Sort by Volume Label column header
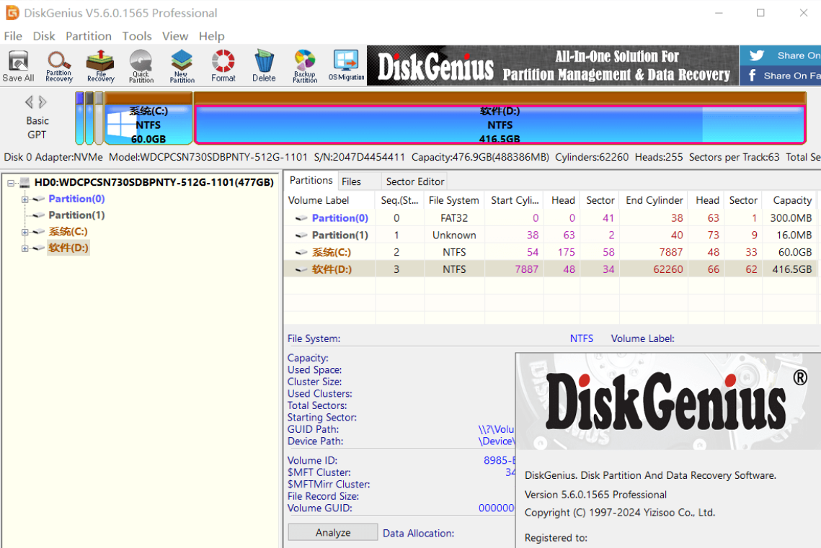821x548 pixels. click(x=329, y=200)
